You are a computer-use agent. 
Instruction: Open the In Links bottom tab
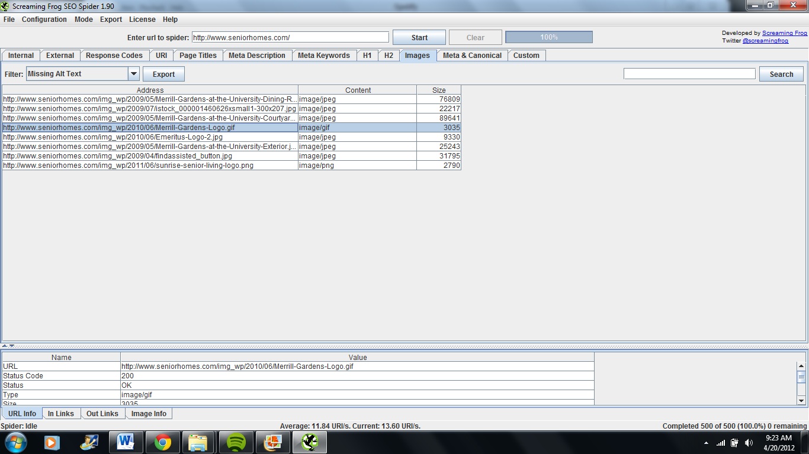click(61, 414)
